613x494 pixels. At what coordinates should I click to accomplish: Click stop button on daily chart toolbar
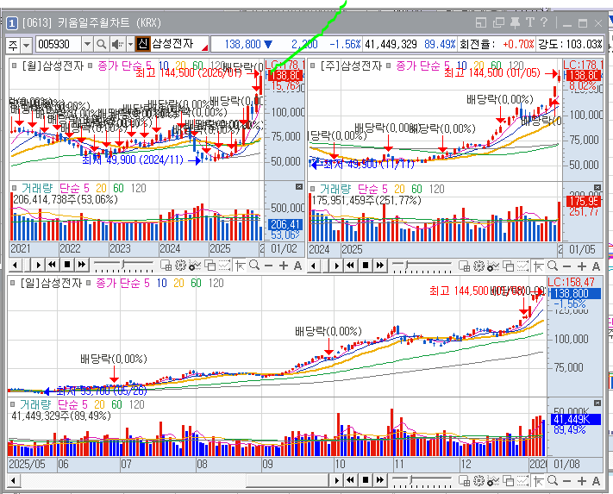click(x=366, y=480)
